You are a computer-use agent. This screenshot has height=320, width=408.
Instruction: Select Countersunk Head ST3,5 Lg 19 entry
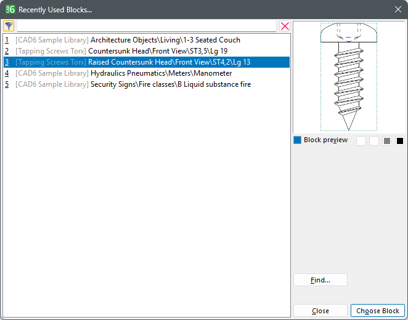(x=158, y=51)
